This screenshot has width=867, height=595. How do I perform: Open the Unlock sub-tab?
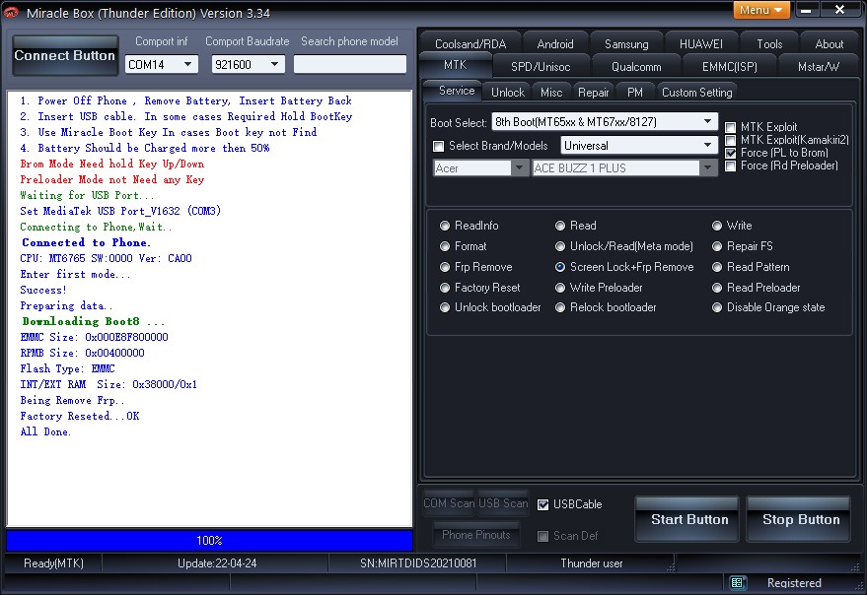[508, 93]
